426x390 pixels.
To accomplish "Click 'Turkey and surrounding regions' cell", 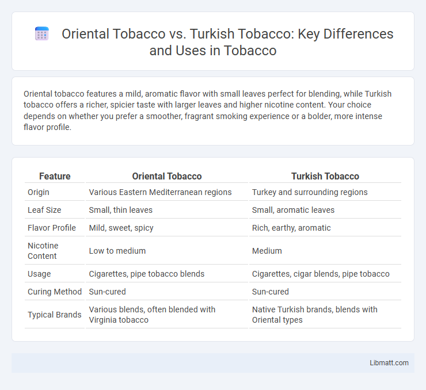I will 310,192.
